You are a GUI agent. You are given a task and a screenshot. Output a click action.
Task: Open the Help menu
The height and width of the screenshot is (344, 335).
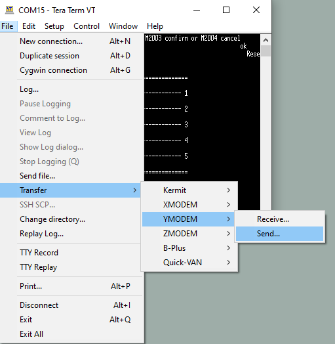point(155,26)
